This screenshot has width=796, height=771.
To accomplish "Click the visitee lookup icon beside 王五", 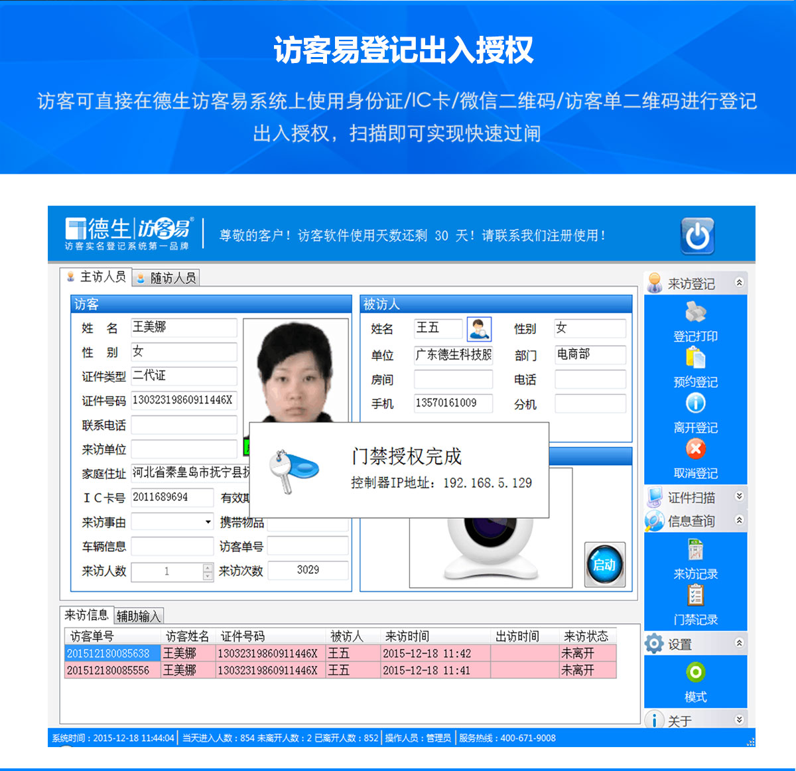I will 479,328.
